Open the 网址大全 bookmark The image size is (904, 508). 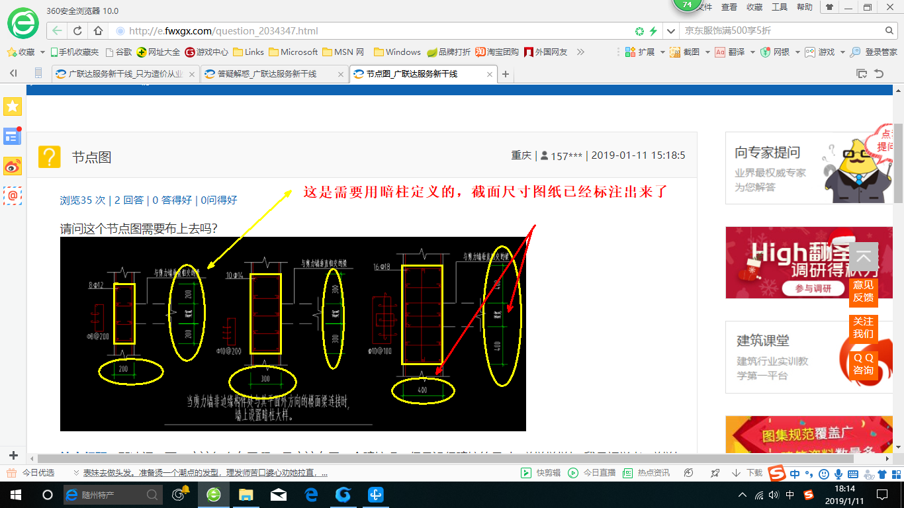[158, 52]
